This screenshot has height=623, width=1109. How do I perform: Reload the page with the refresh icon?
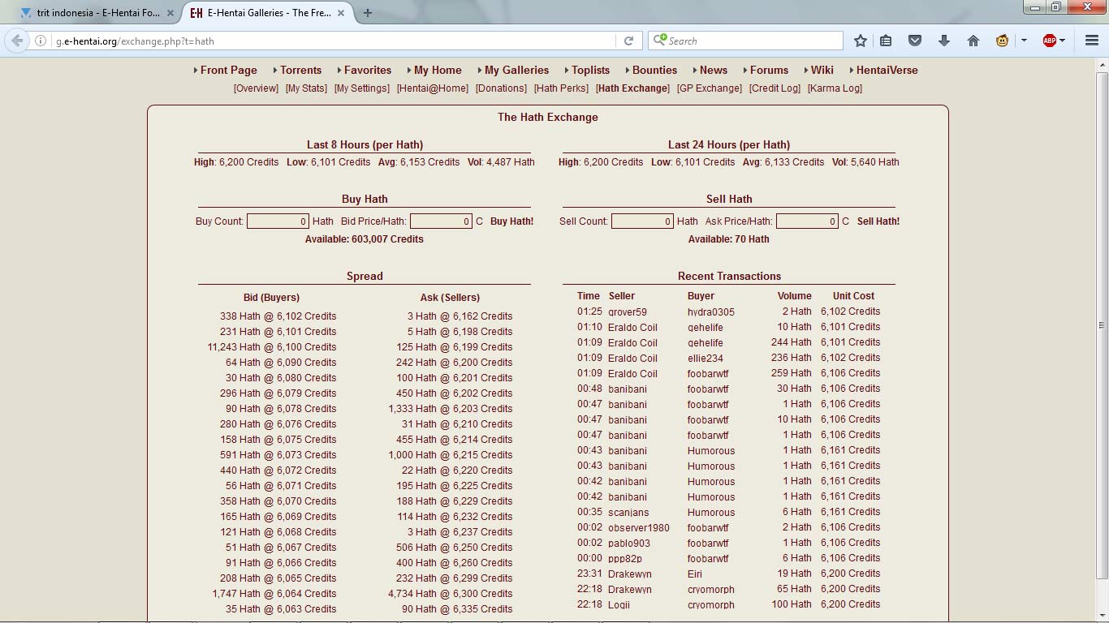coord(628,41)
